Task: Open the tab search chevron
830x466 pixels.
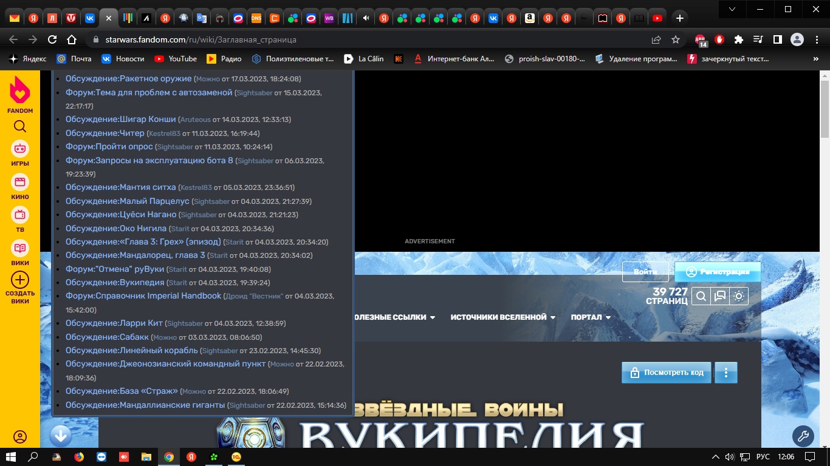Action: [x=733, y=9]
